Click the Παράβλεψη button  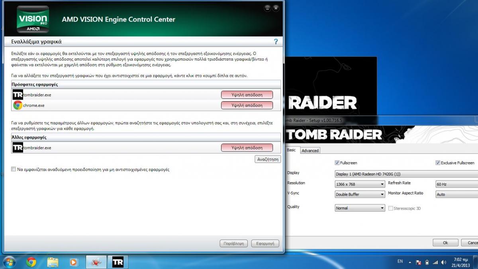tap(234, 243)
